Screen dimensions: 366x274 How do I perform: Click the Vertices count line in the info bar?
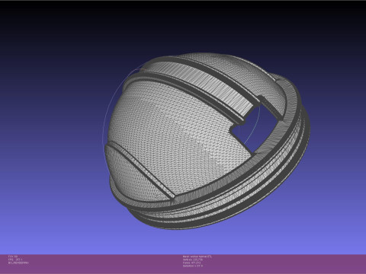click(x=193, y=260)
